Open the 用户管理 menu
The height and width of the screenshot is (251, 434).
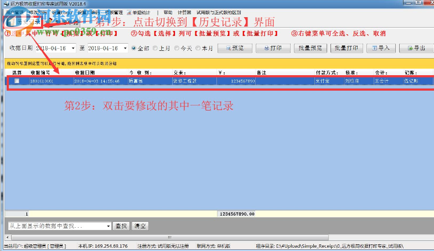click(14, 12)
